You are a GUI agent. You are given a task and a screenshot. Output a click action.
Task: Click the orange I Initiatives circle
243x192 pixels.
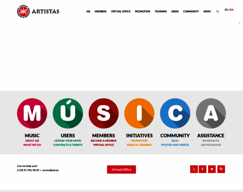[139, 113]
